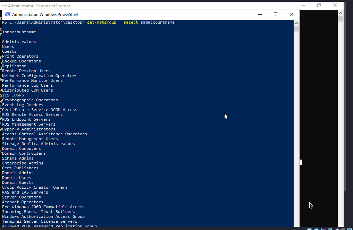Select the 'RAS and IAS Servers' line

[25, 193]
